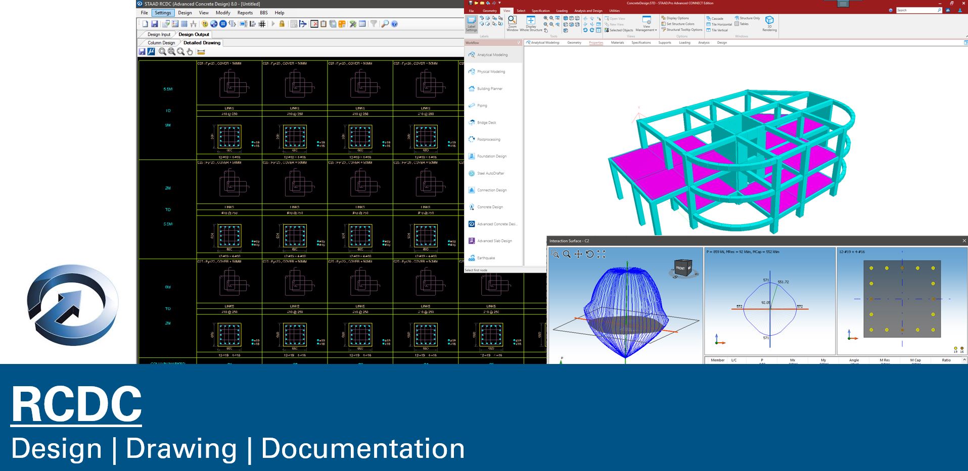
Task: Open the Reports menu
Action: click(x=245, y=13)
